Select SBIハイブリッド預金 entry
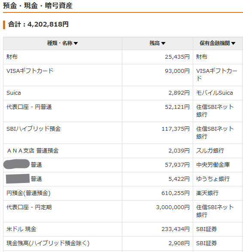Viewport: 243px width, 252px height. click(33, 129)
